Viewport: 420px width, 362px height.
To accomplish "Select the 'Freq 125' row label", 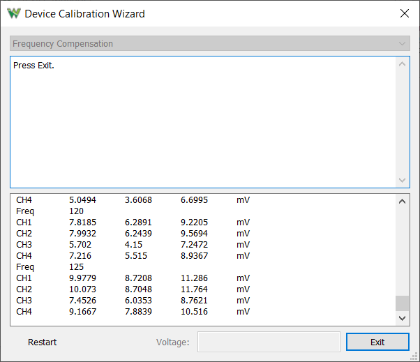I will pyautogui.click(x=25, y=267).
